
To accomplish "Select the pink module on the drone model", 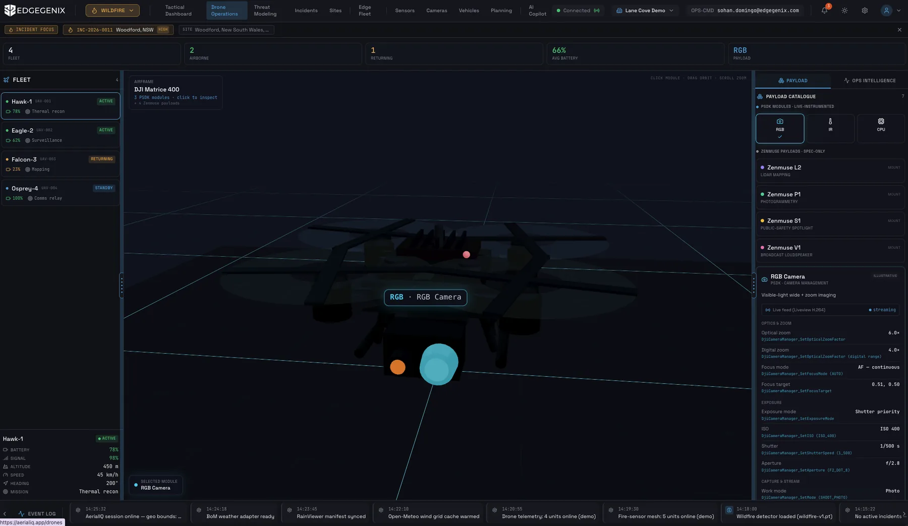I will tap(467, 255).
